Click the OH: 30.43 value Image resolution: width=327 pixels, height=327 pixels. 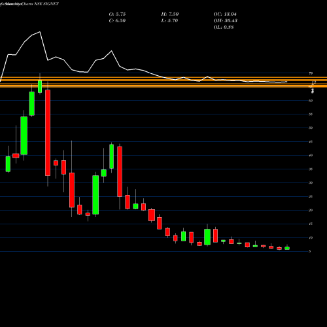[x=226, y=21]
